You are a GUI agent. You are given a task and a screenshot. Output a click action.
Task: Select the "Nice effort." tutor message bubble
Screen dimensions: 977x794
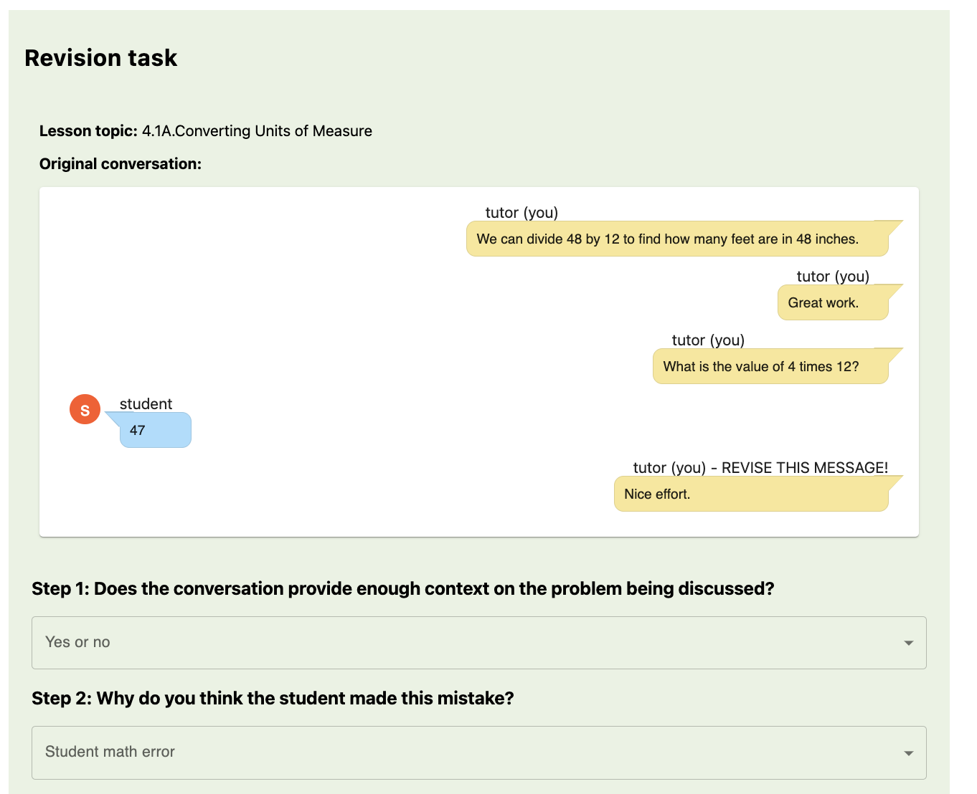click(x=750, y=494)
